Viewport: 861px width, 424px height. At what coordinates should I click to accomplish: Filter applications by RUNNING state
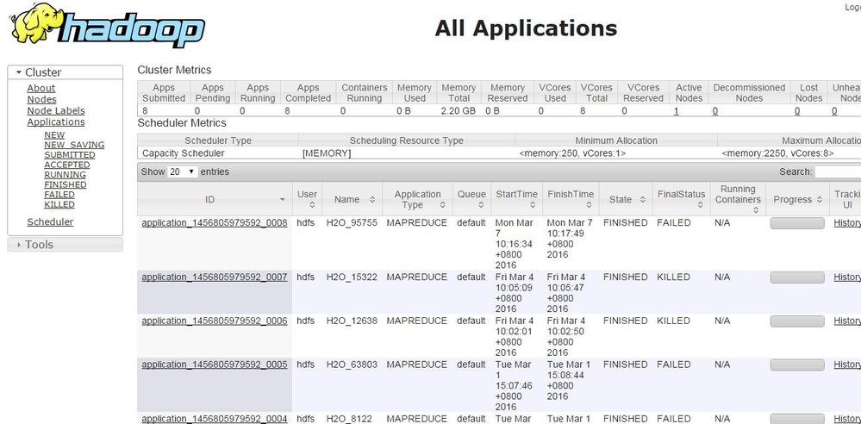click(65, 175)
